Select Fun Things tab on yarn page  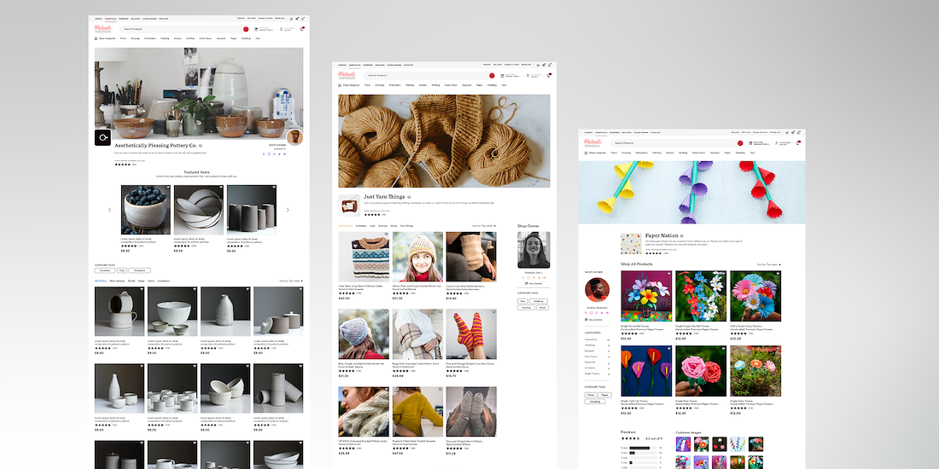(406, 225)
